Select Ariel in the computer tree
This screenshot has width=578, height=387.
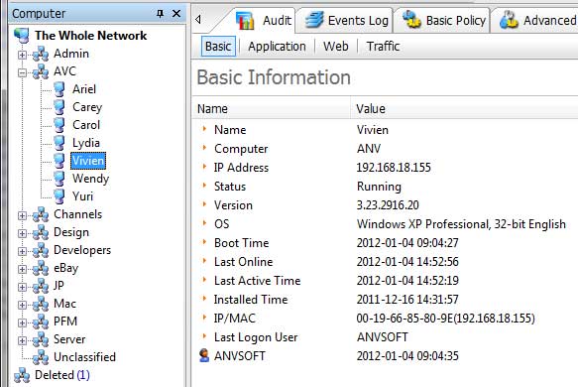click(84, 89)
